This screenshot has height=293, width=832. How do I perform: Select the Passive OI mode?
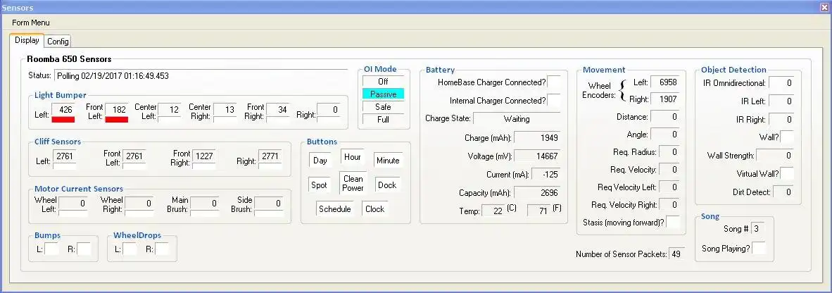[x=383, y=94]
